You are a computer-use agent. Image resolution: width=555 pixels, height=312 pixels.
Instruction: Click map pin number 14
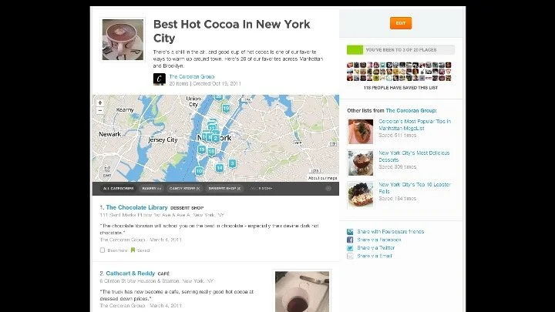(220, 168)
